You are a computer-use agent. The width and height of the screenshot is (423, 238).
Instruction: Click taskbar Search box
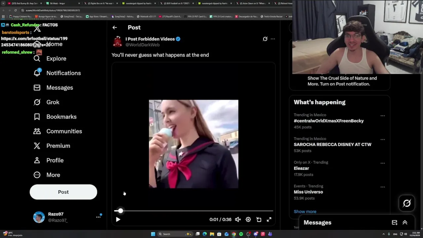175,234
